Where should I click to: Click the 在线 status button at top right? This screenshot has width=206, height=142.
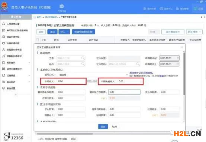[198, 9]
